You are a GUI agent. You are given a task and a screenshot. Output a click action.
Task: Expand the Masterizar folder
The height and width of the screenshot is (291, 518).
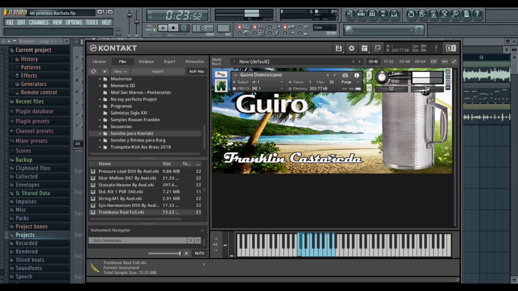[x=100, y=79]
